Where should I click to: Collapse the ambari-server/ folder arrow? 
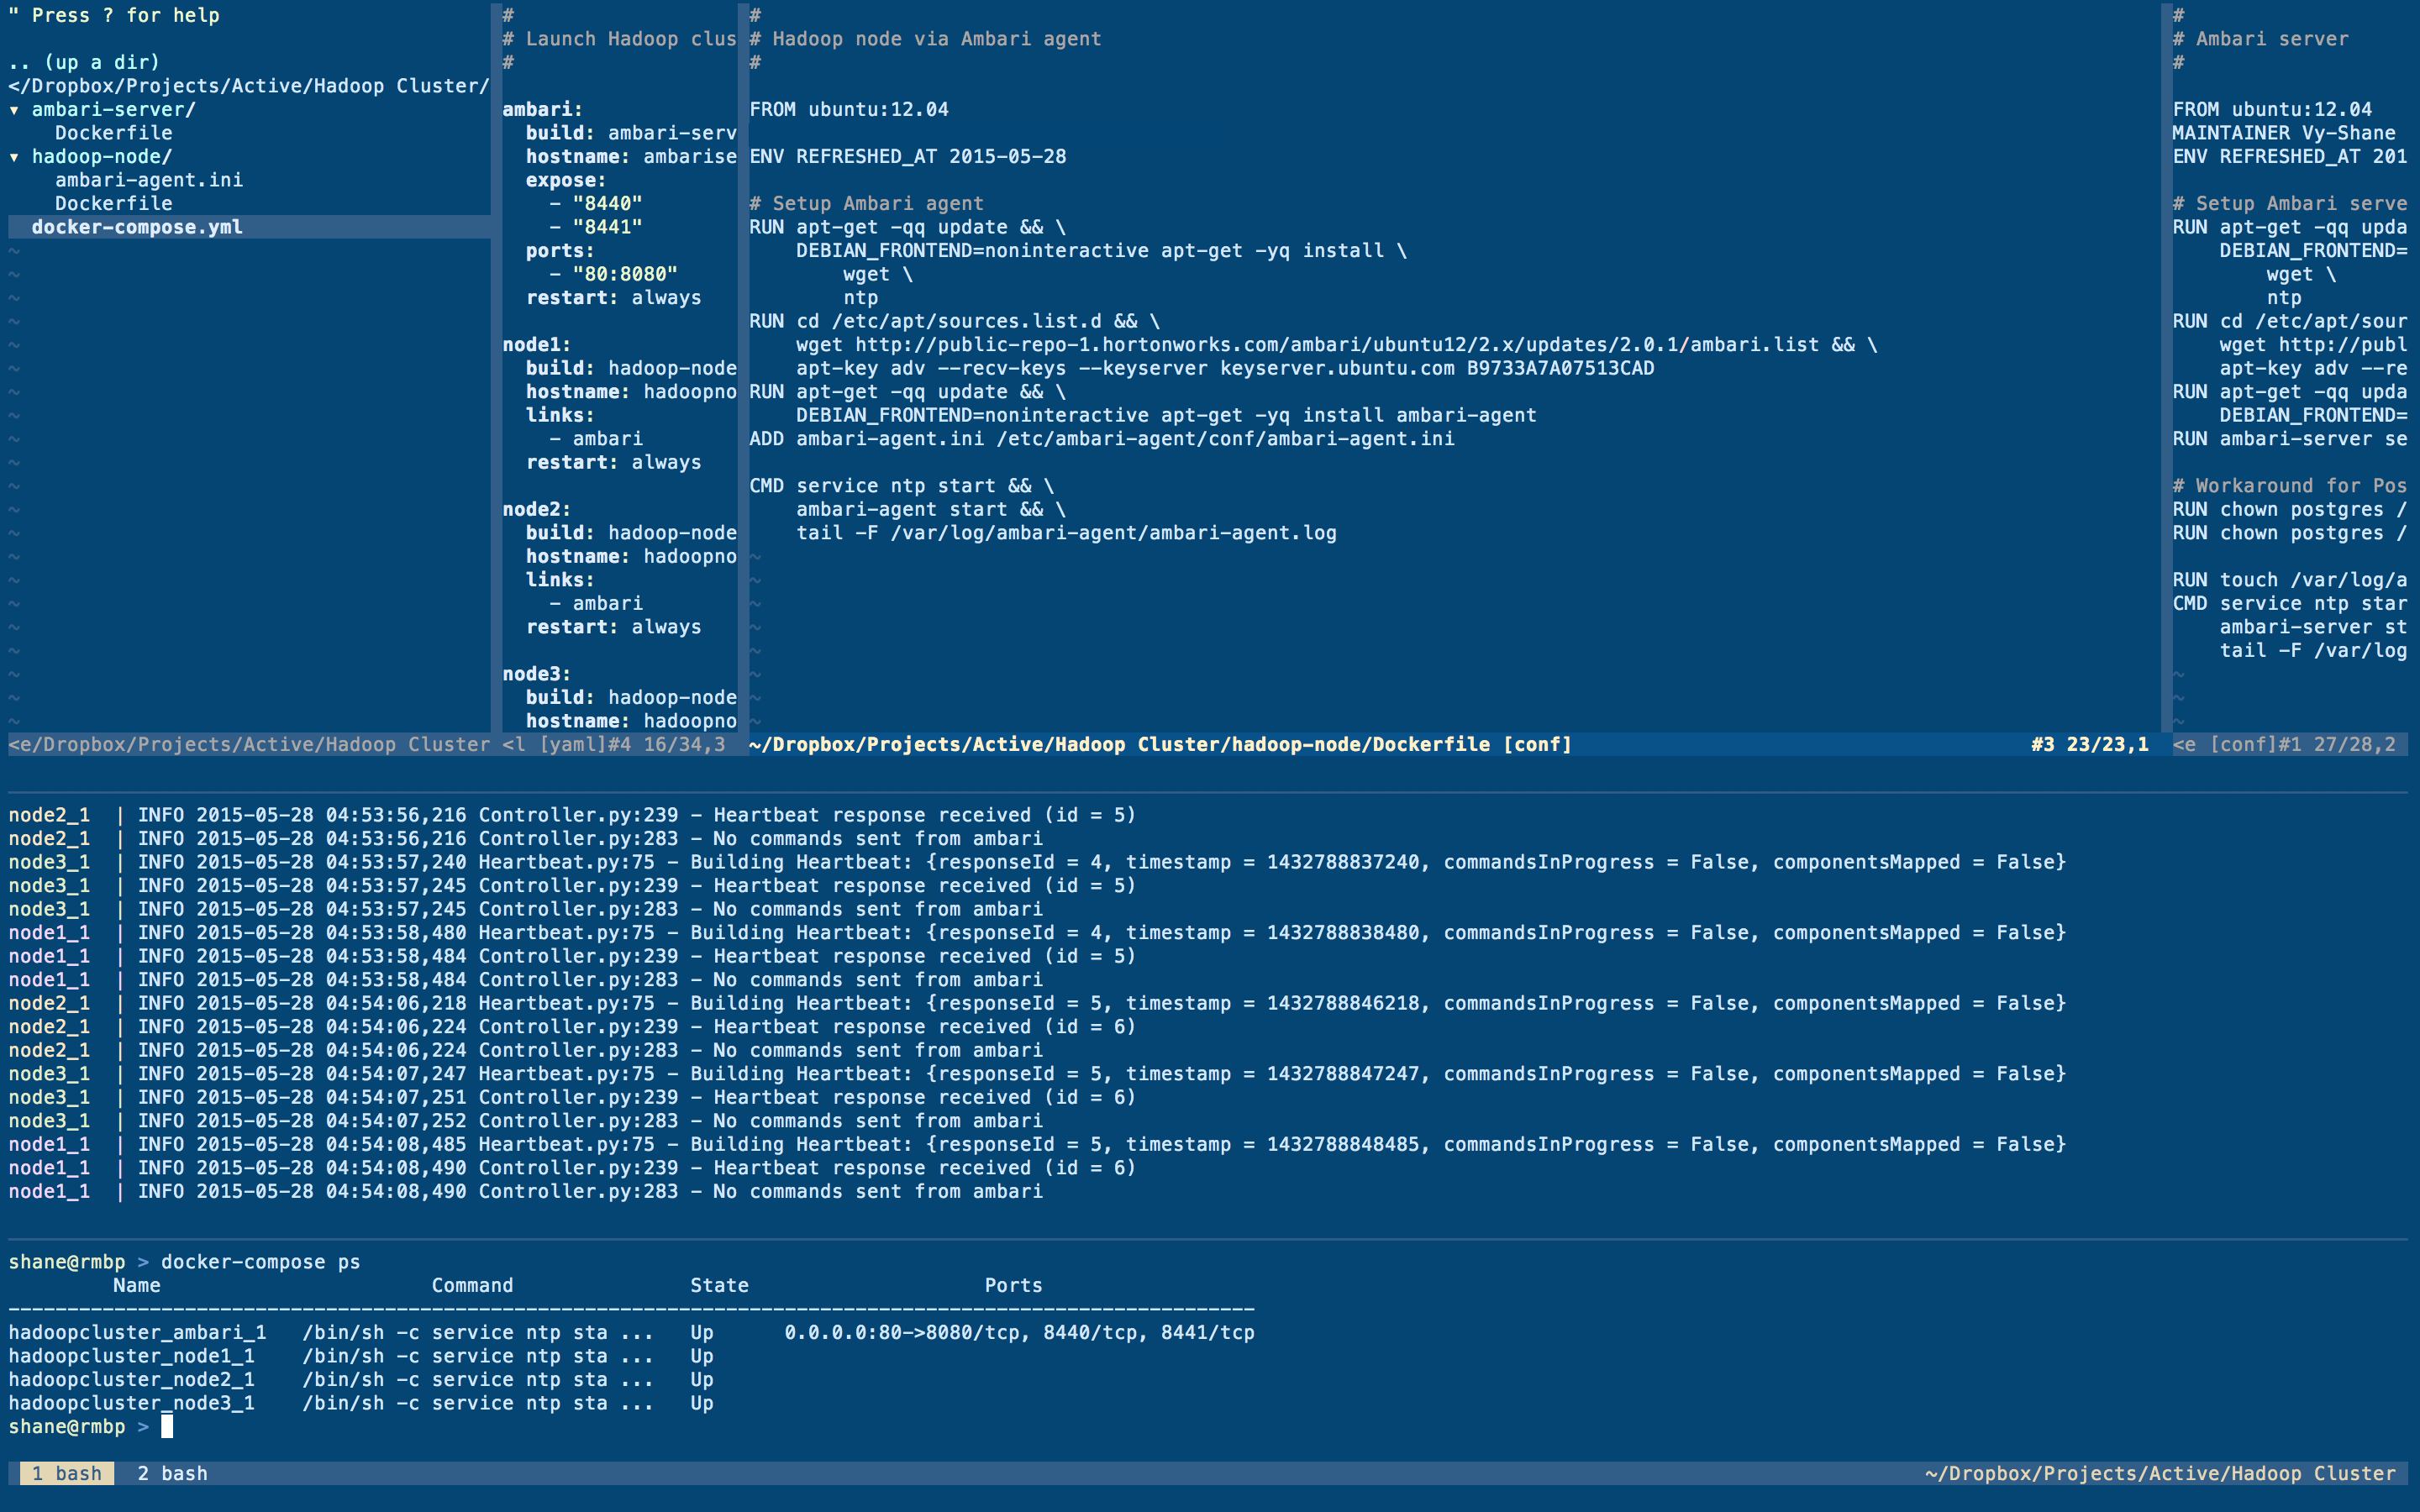click(14, 110)
